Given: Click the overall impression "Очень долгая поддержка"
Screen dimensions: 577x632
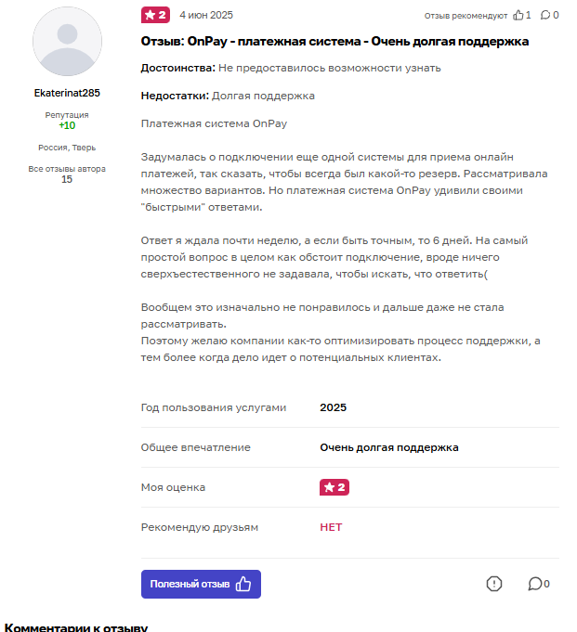Looking at the screenshot, I should (x=388, y=447).
